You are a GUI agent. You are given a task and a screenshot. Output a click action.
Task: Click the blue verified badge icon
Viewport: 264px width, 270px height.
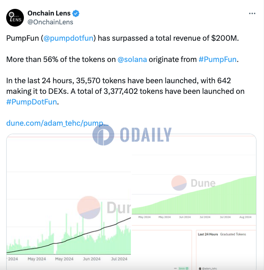pos(76,13)
